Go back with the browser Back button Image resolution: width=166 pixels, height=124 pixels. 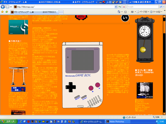(x=3, y=7)
